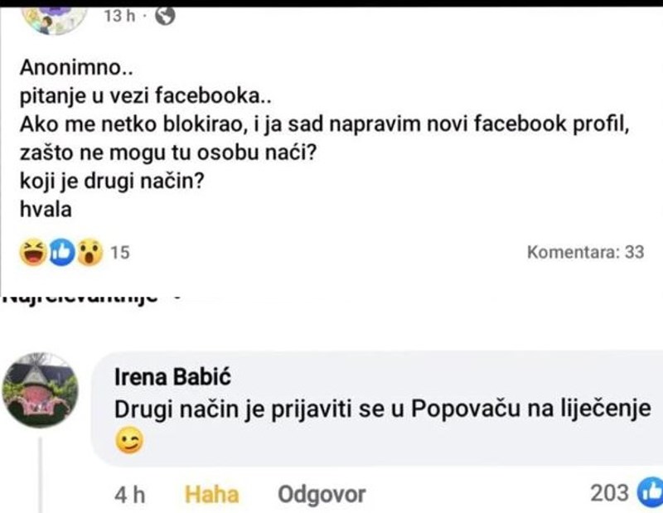Viewport: 663px width, 513px height.
Task: Click Odgovor to reply to the comment
Action: (322, 495)
